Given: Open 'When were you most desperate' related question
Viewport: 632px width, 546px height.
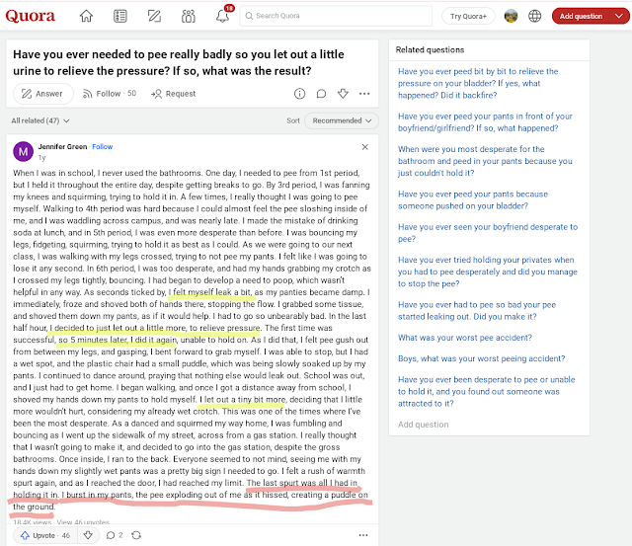Looking at the screenshot, I should (485, 161).
